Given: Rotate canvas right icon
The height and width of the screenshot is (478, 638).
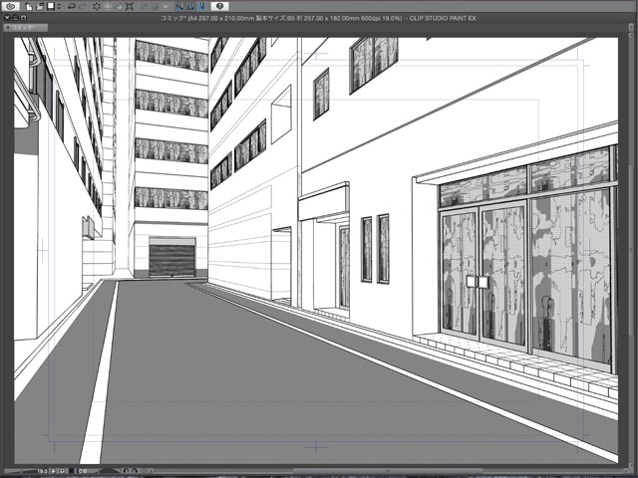Looking at the screenshot, I should pos(135,471).
